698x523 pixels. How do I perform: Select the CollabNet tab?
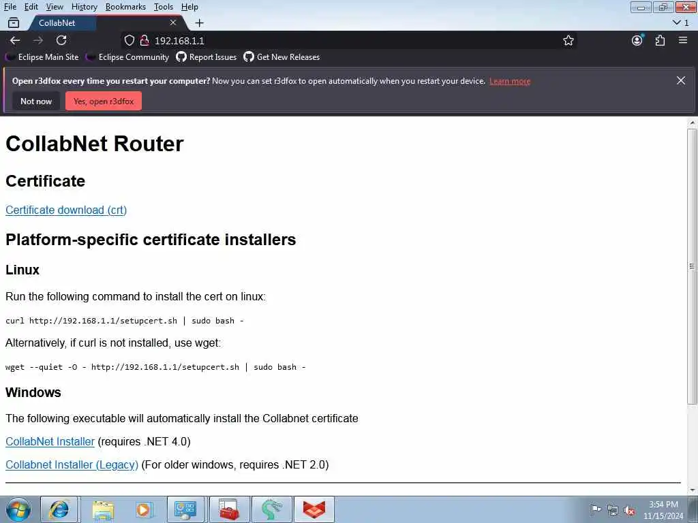[107, 22]
